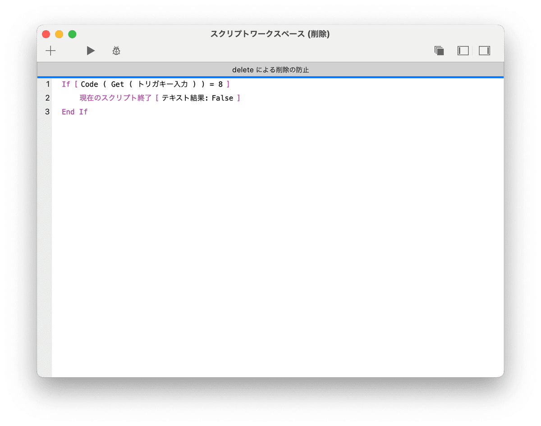Toggle the right functions pane visibility
The height and width of the screenshot is (426, 541).
click(x=484, y=50)
